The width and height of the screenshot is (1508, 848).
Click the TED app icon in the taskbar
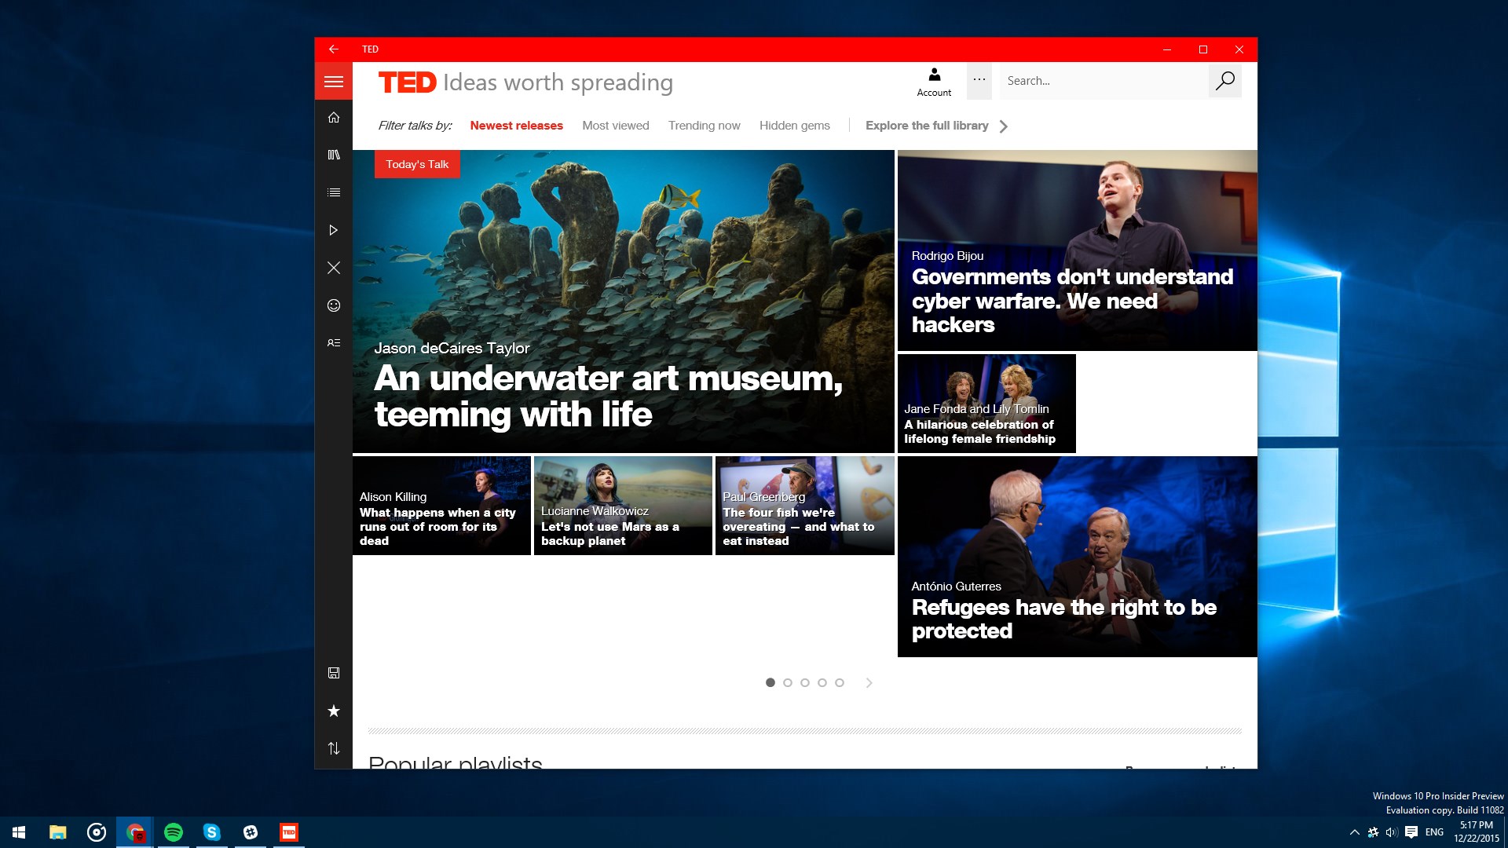289,832
